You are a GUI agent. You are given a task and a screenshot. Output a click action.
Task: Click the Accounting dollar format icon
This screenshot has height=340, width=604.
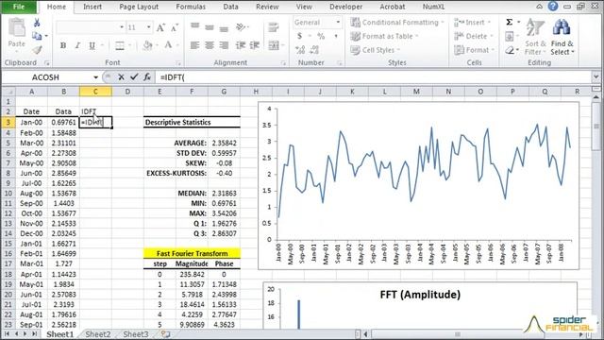click(x=300, y=36)
